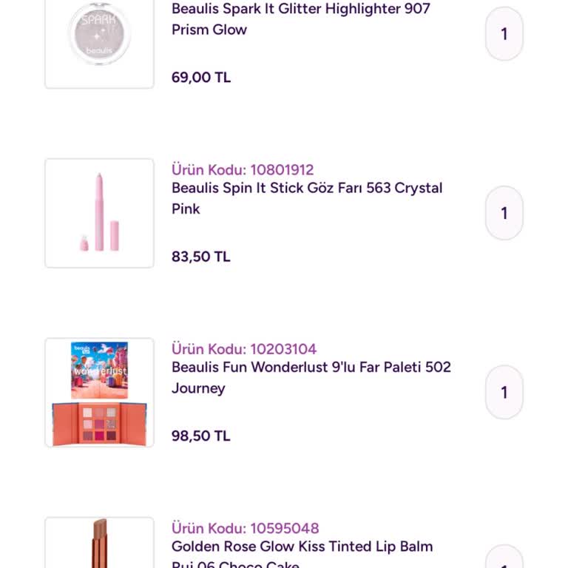Open the Golden Rose lip balm thumbnail
Screen dimensions: 568x568
[99, 544]
